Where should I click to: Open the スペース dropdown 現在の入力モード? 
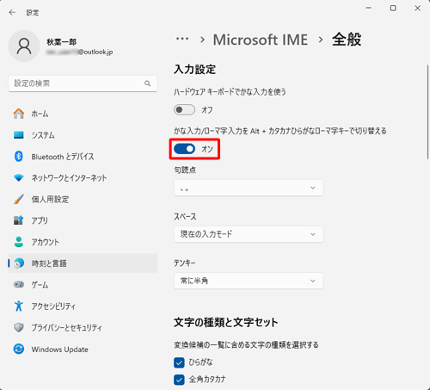coord(249,234)
